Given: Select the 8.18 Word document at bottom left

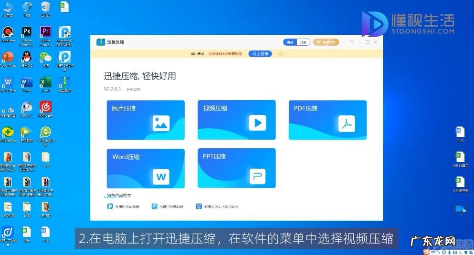Looking at the screenshot, I should [x=45, y=235].
